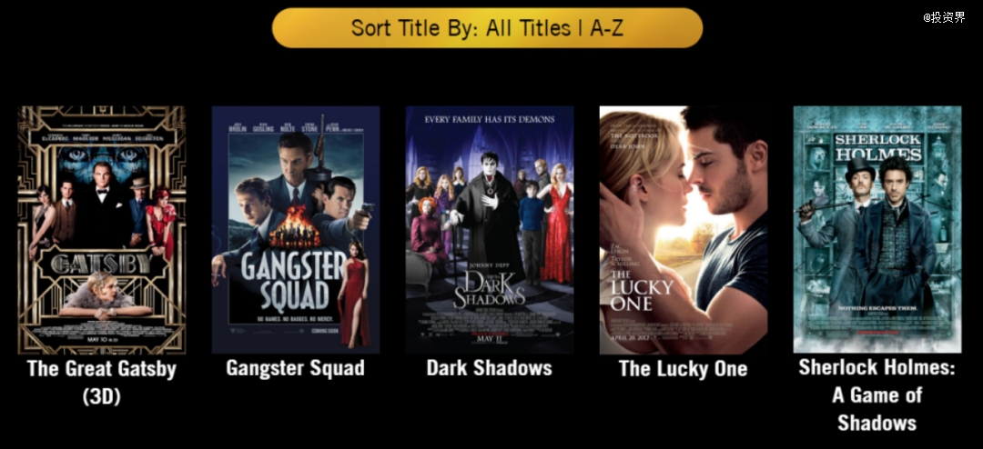Screen dimensions: 983x449
Task: Open the Dark Shadows poster thumbnail
Action: [489, 230]
